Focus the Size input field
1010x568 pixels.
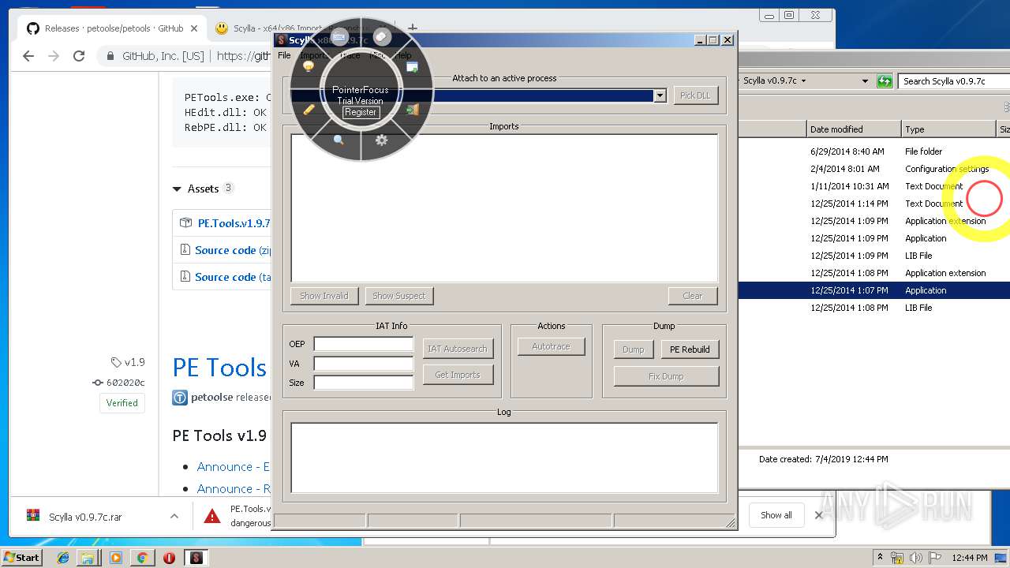coord(364,383)
